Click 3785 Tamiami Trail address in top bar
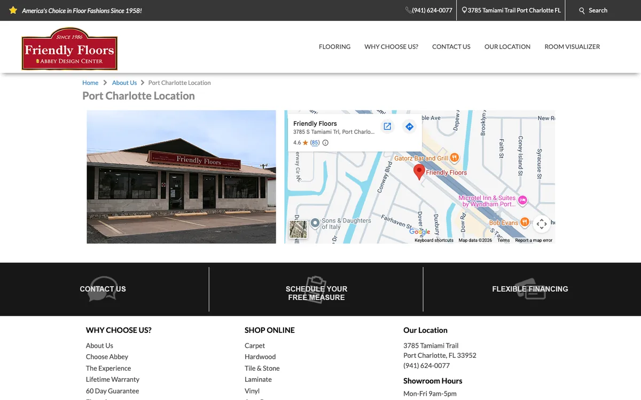This screenshot has width=641, height=400. point(514,10)
